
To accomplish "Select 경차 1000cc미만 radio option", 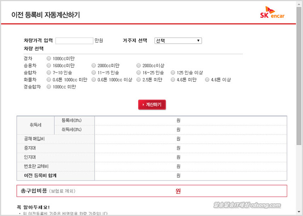I will (x=49, y=58).
